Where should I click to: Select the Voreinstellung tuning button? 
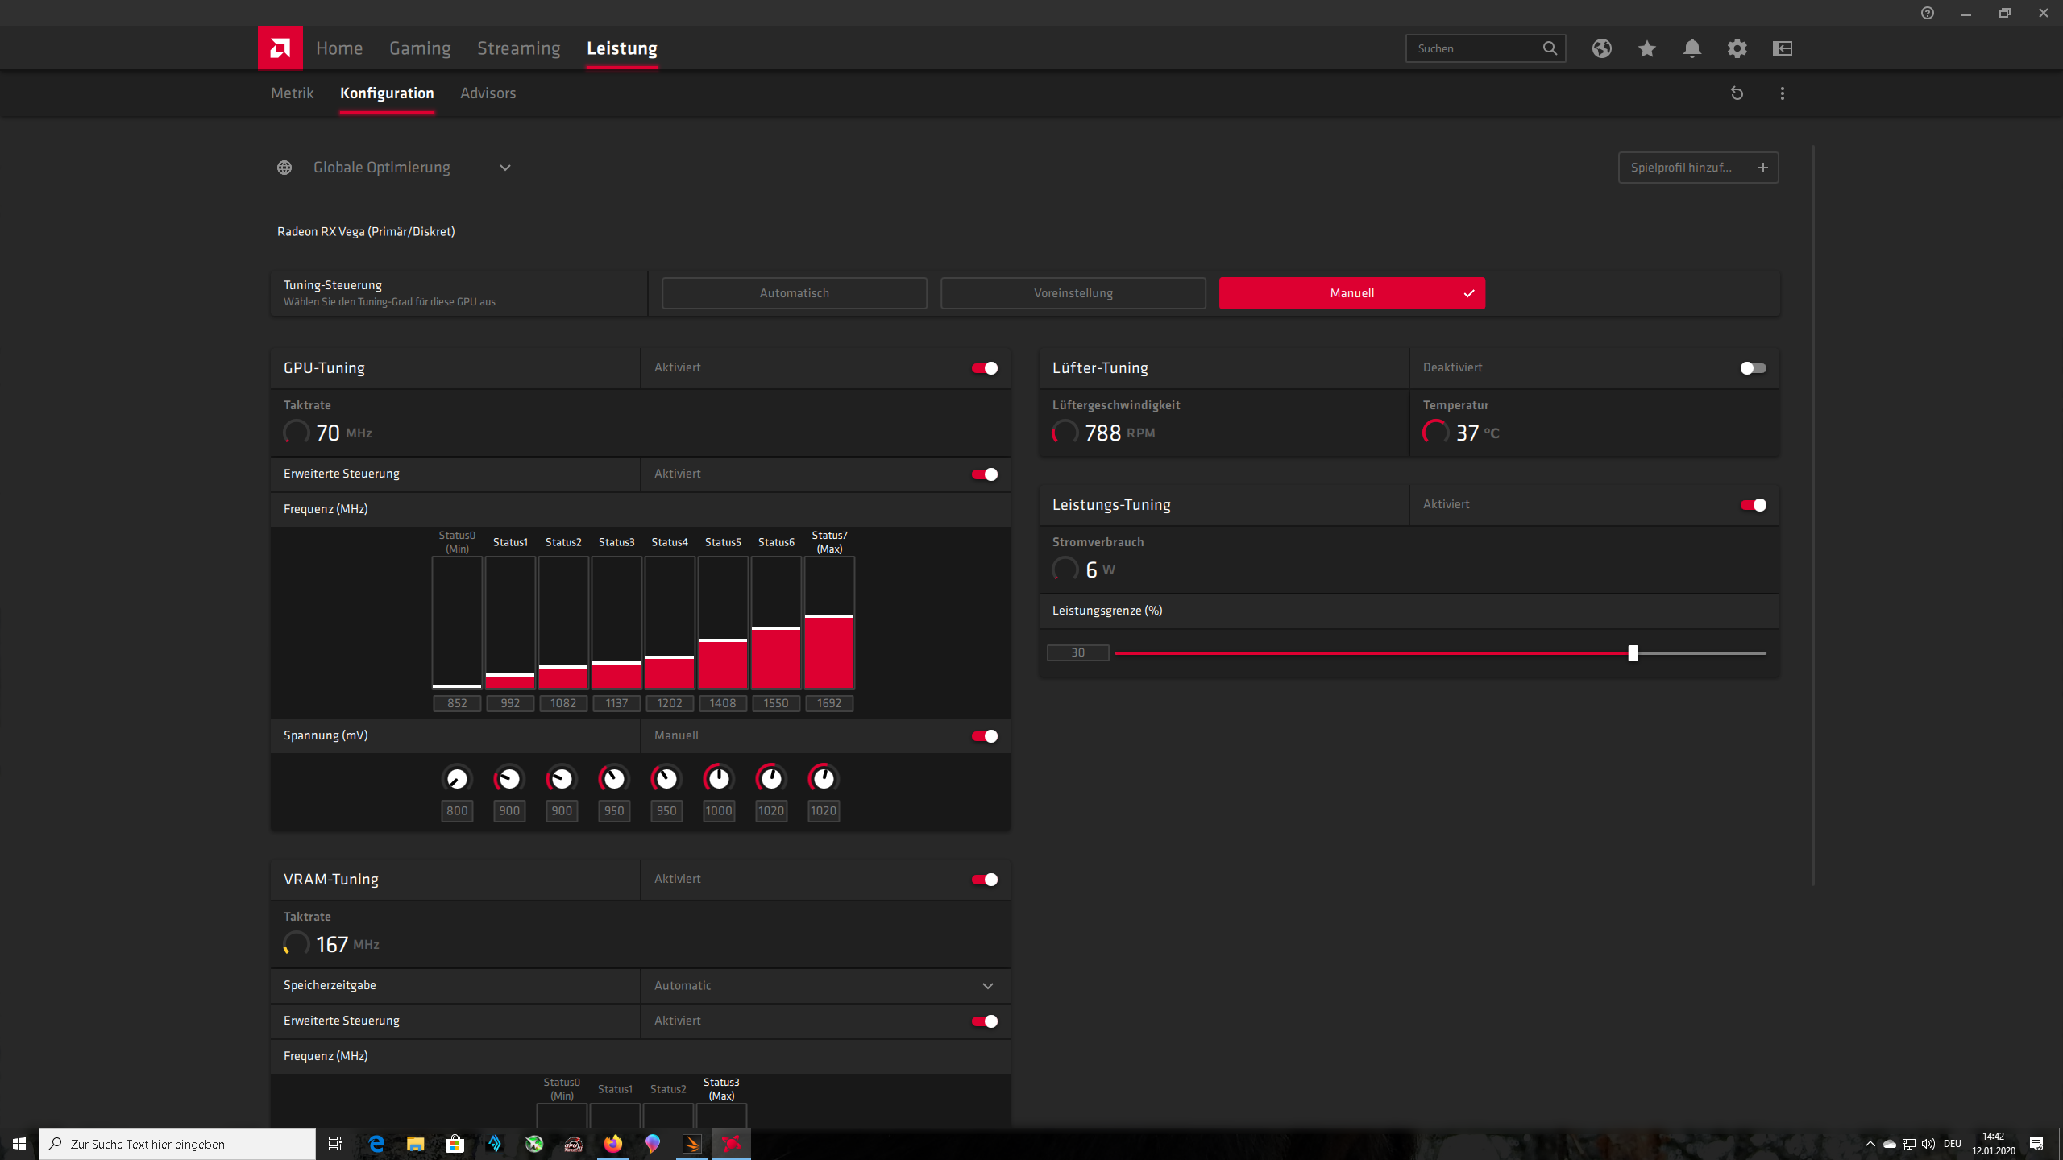[x=1073, y=293]
